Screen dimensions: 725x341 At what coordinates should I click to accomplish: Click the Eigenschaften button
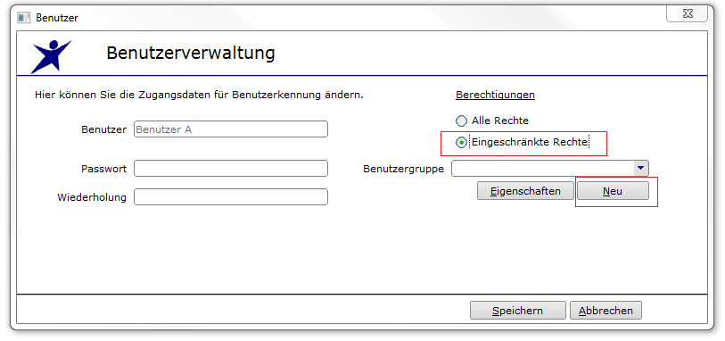pos(526,191)
